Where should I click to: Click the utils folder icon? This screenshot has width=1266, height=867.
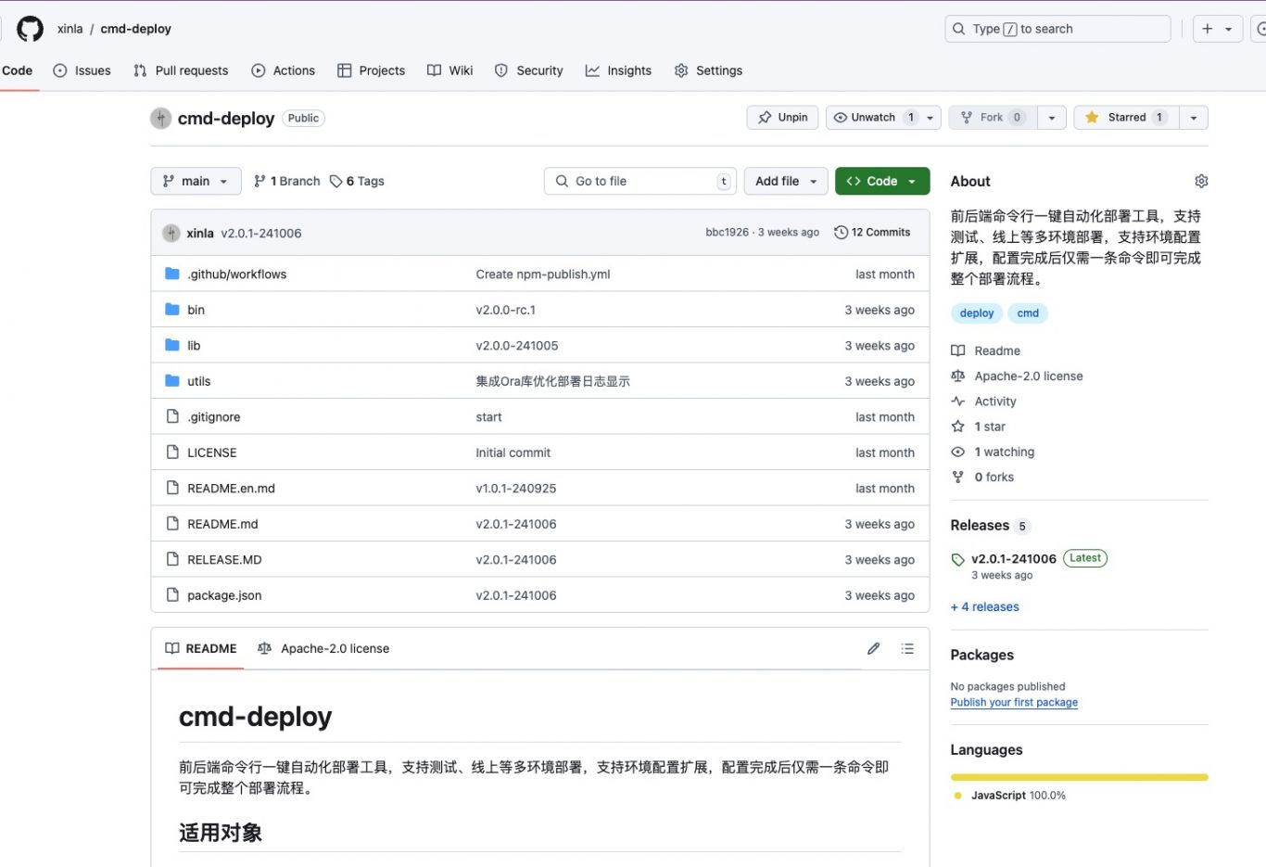click(x=172, y=381)
